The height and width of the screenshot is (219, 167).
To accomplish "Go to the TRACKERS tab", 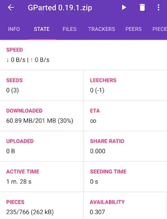I will click(x=102, y=29).
